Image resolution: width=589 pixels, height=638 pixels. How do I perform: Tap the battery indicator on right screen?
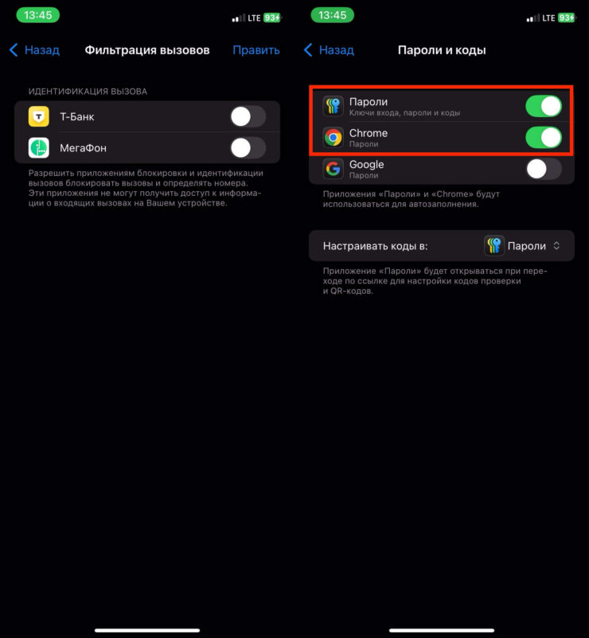pos(567,18)
